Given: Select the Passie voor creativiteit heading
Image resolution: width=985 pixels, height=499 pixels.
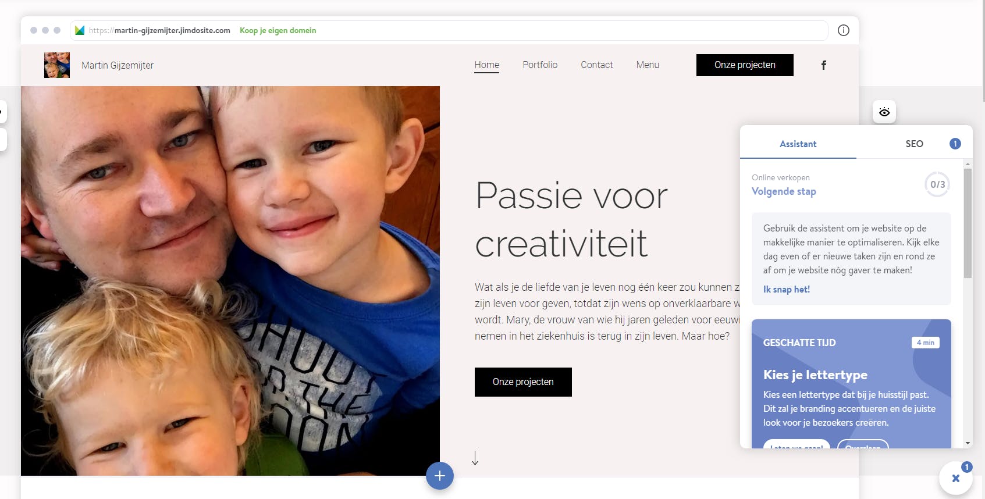Looking at the screenshot, I should point(571,219).
